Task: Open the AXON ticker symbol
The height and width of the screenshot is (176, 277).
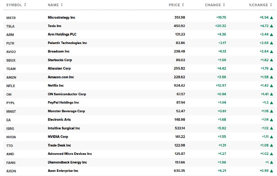Action: 11,171
